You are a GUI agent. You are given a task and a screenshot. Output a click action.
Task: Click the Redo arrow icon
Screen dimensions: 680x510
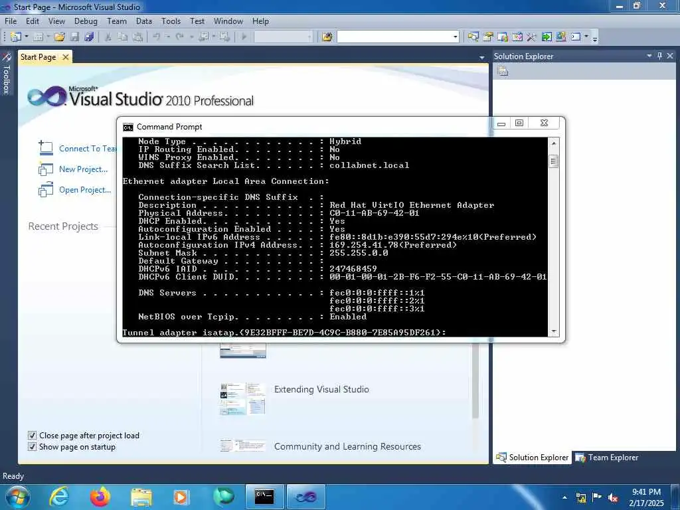(x=179, y=37)
